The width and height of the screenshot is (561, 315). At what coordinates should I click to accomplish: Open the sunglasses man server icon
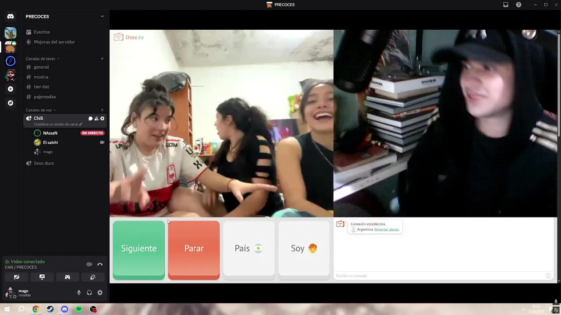tap(11, 75)
